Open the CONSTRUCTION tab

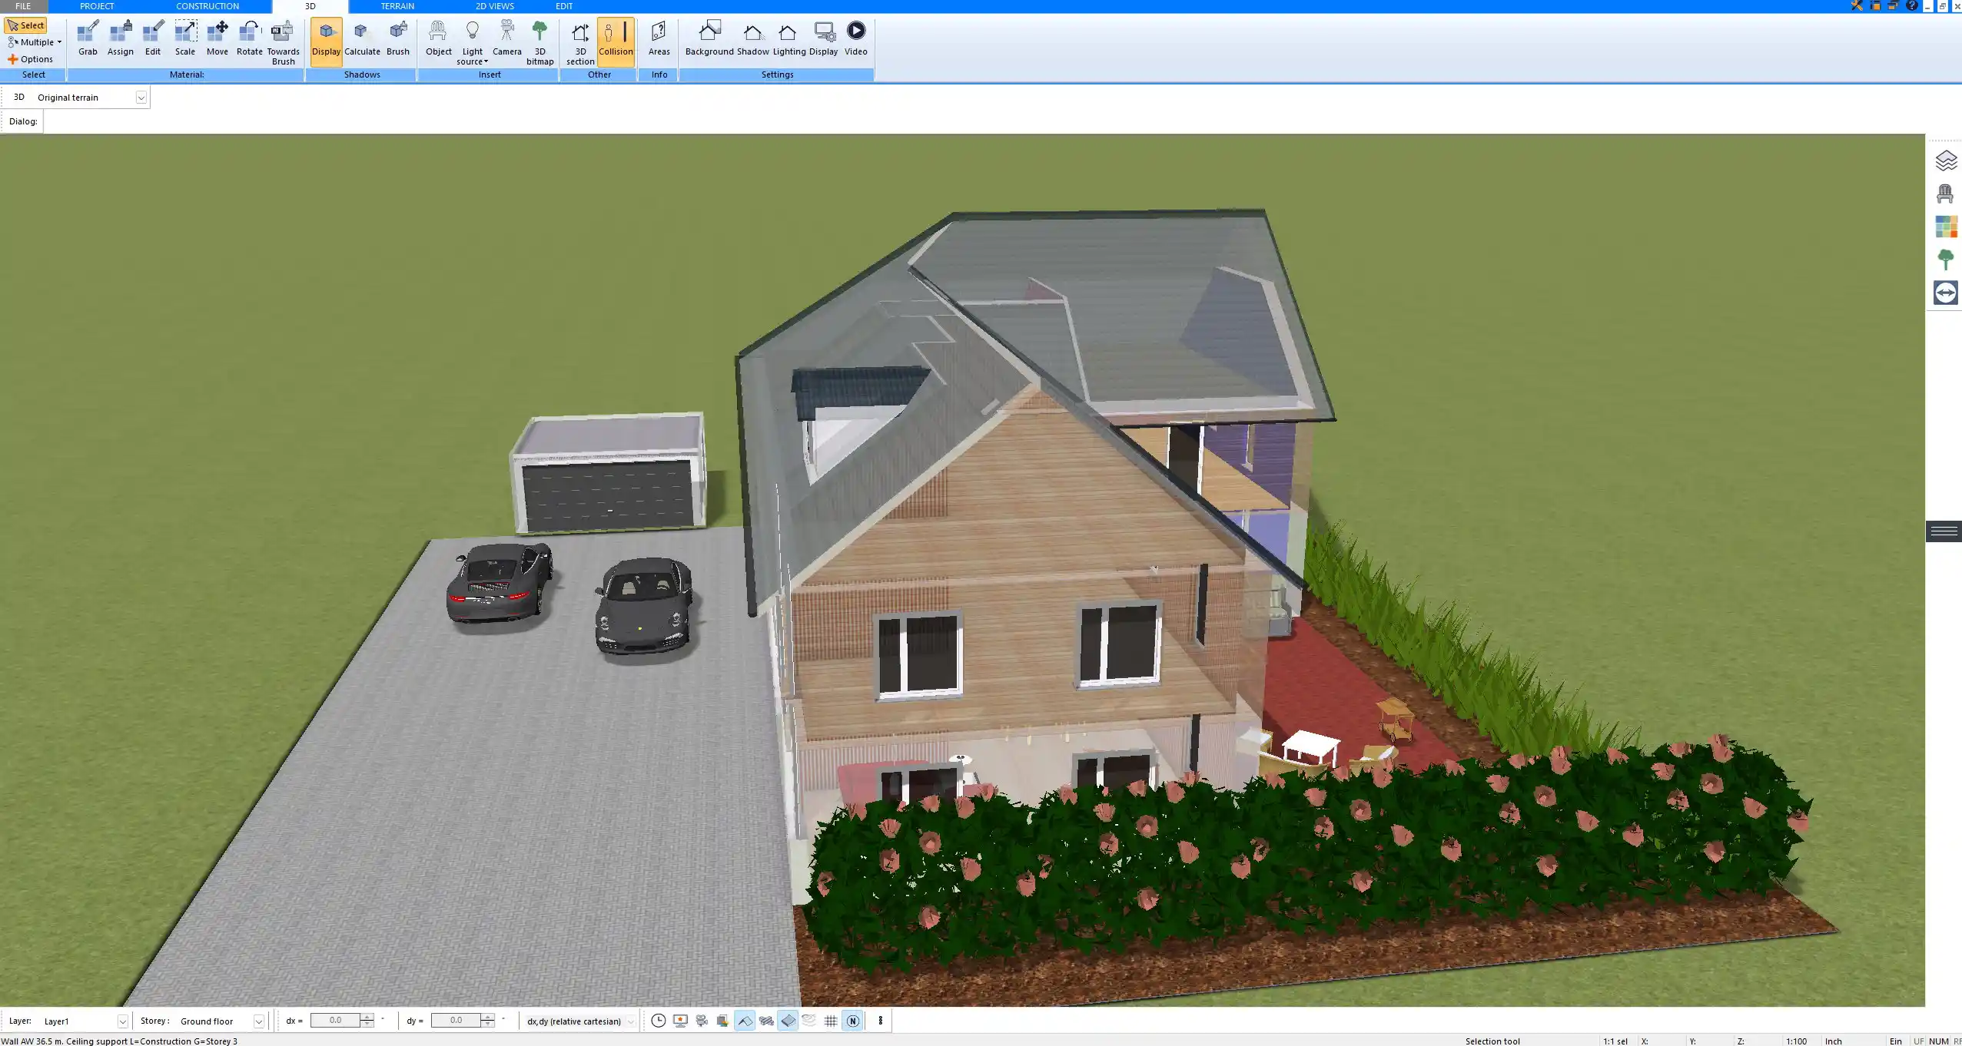click(x=207, y=6)
